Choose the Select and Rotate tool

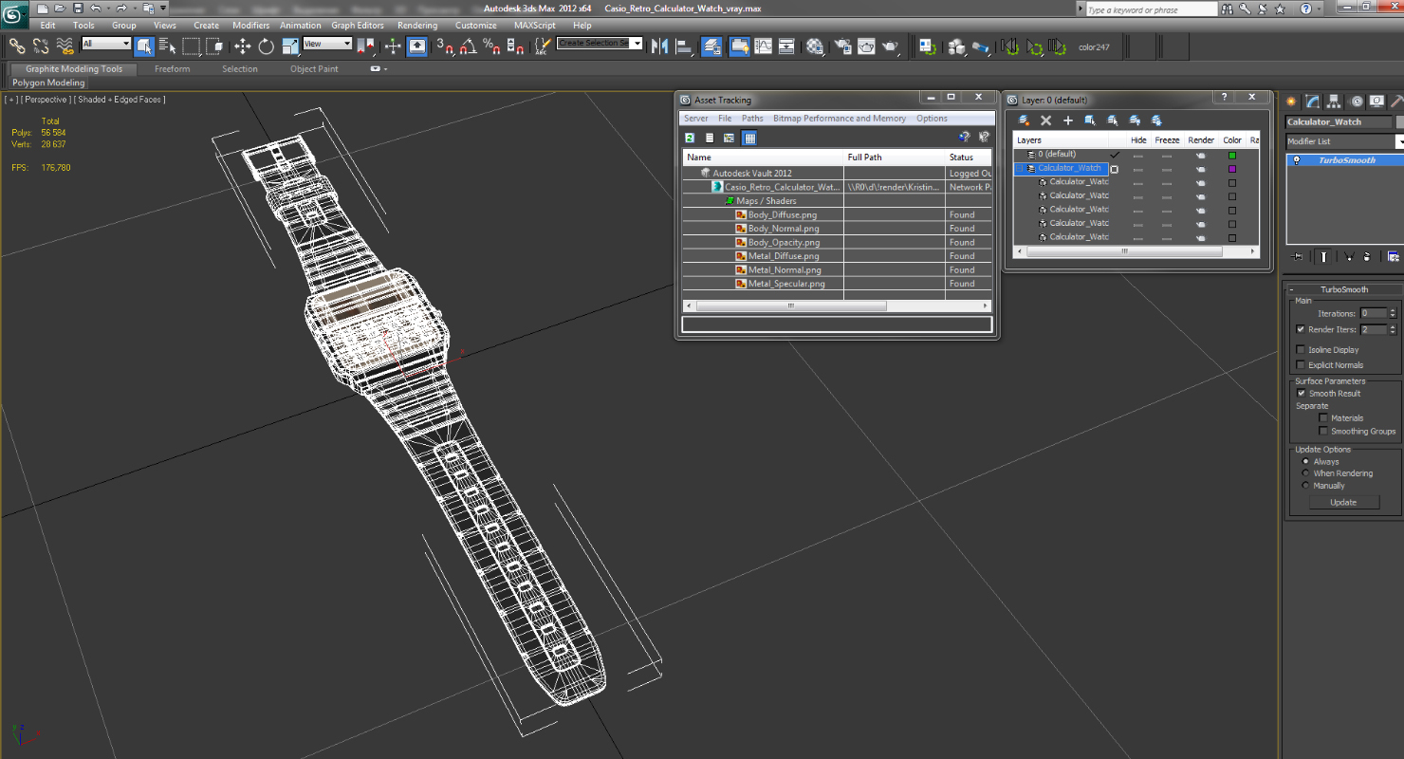267,46
